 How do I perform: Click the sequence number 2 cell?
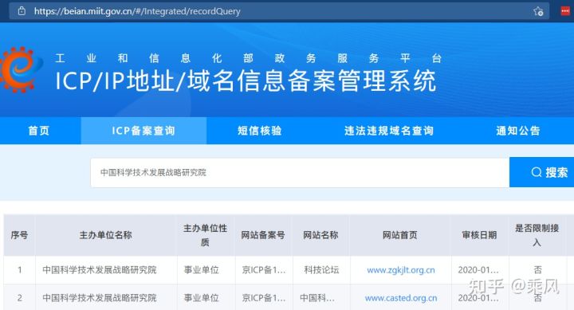pos(20,298)
